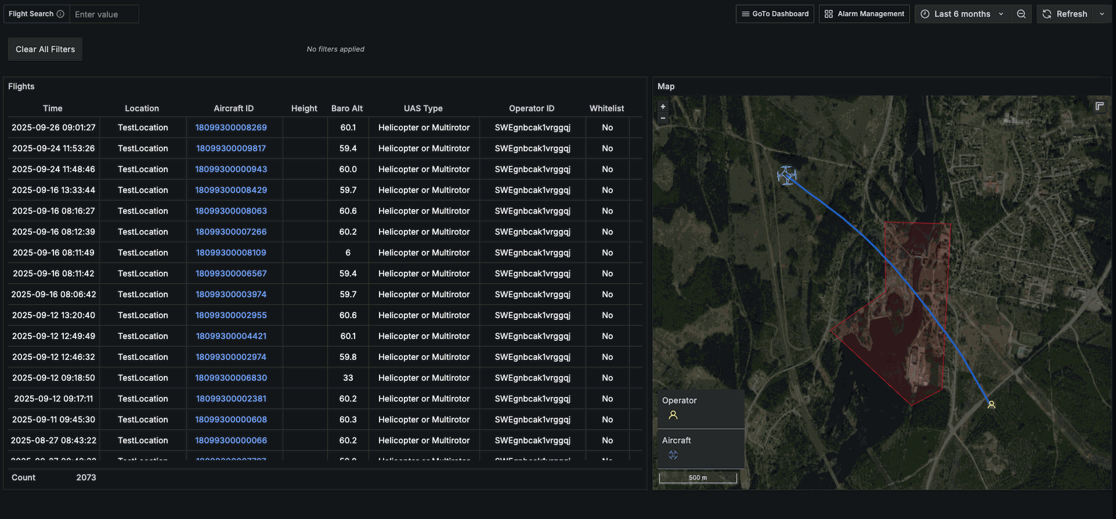Sort flights by Time column header
Viewport: 1116px width, 519px height.
pos(52,109)
